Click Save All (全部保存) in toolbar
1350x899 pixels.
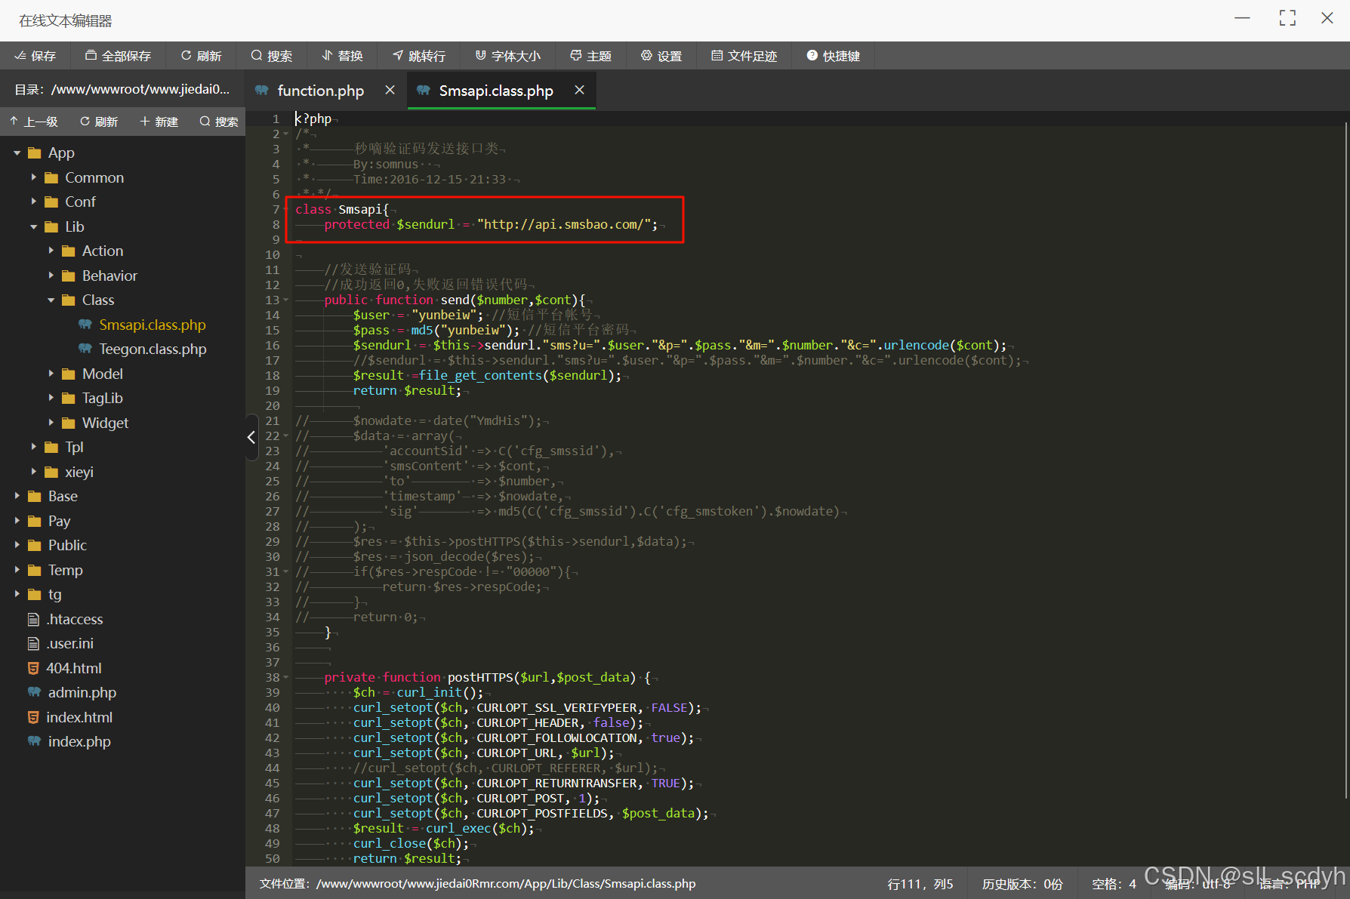118,56
